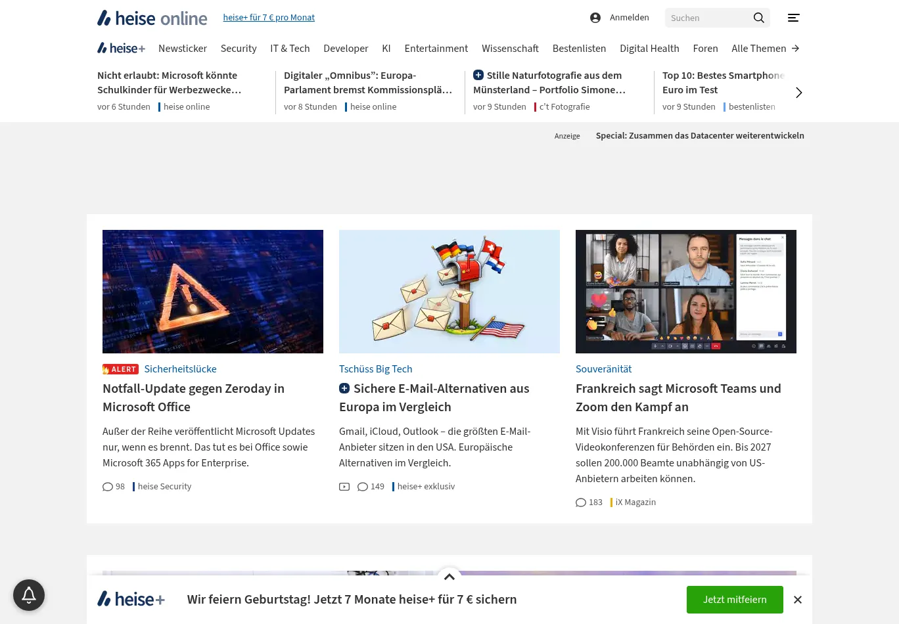This screenshot has height=624, width=899.
Task: Open the Datacenter special ad link
Action: click(x=699, y=136)
